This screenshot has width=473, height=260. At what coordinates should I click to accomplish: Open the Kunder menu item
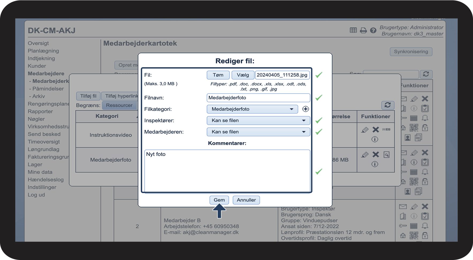37,66
